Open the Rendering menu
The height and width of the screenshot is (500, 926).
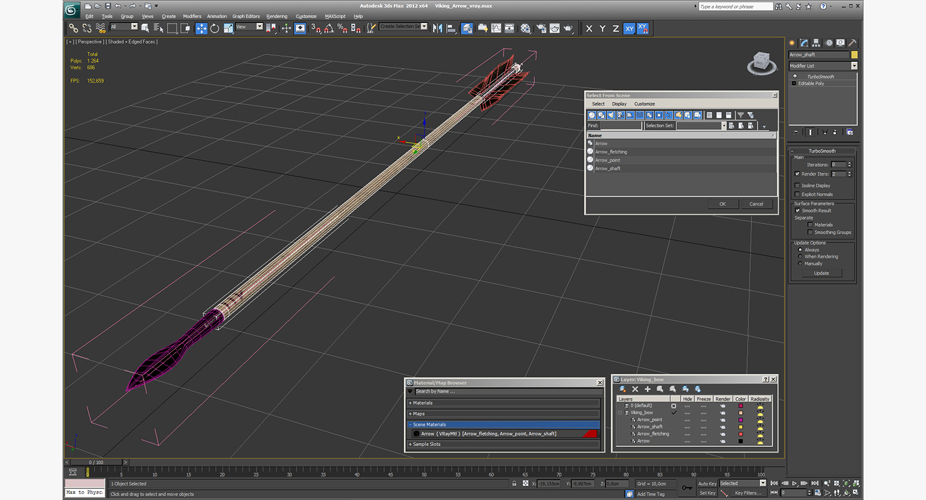[277, 16]
